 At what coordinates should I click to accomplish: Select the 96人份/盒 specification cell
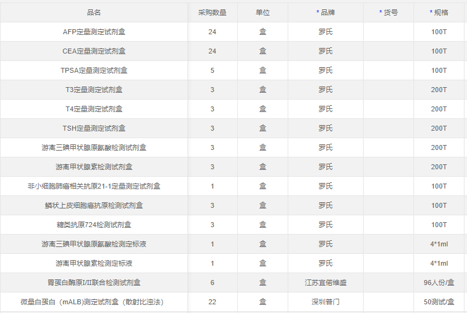(439, 283)
